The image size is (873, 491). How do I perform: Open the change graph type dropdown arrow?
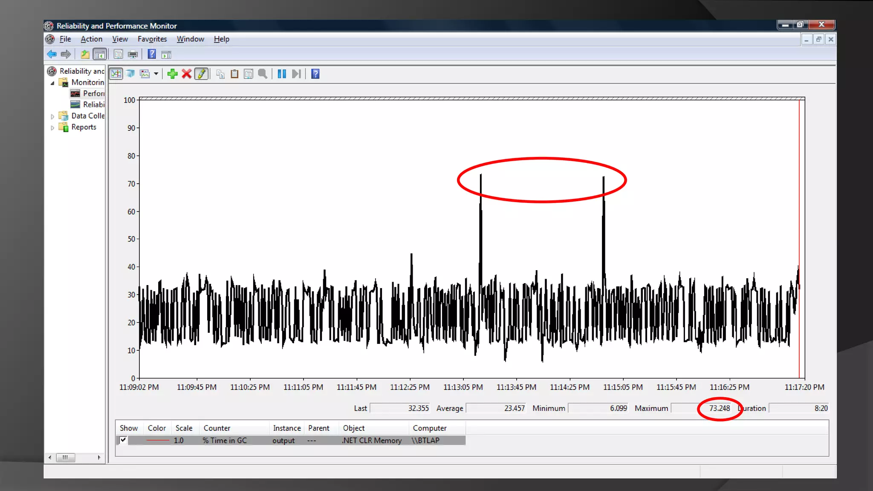pos(156,74)
